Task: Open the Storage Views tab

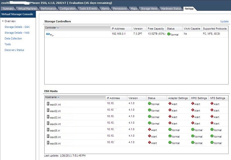Action: tap(149, 9)
